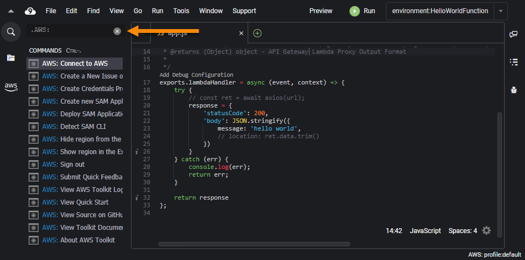Screen dimensions: 525x260
Task: Click the Add Debug Configuration code lens
Action: (x=196, y=75)
